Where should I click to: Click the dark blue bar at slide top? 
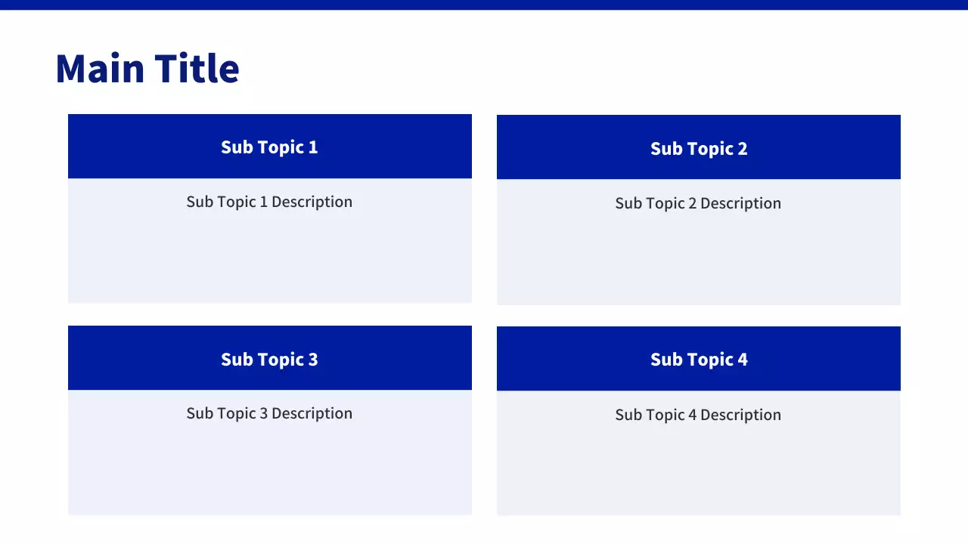click(x=484, y=5)
